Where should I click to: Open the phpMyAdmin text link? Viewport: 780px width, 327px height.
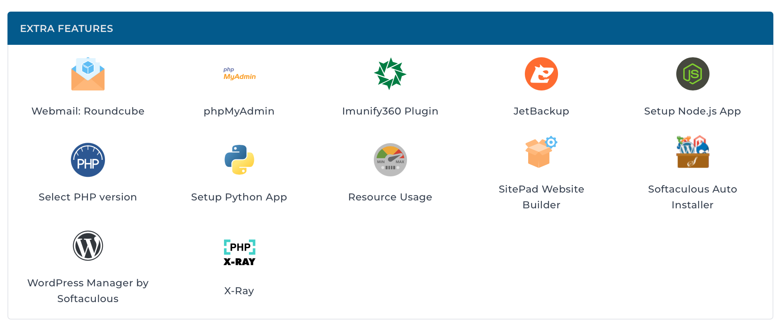click(x=239, y=111)
